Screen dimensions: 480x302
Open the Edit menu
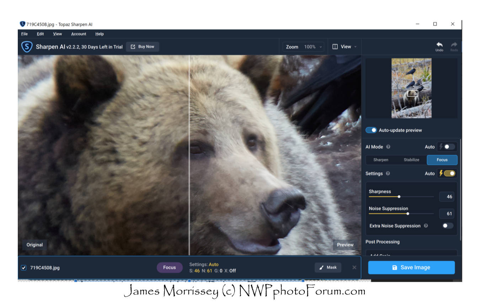[40, 34]
